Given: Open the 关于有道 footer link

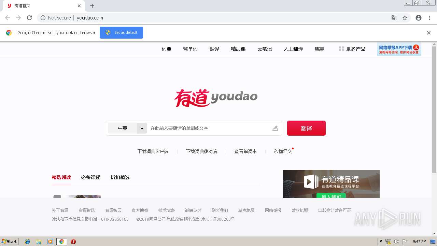Looking at the screenshot, I should click(x=60, y=210).
